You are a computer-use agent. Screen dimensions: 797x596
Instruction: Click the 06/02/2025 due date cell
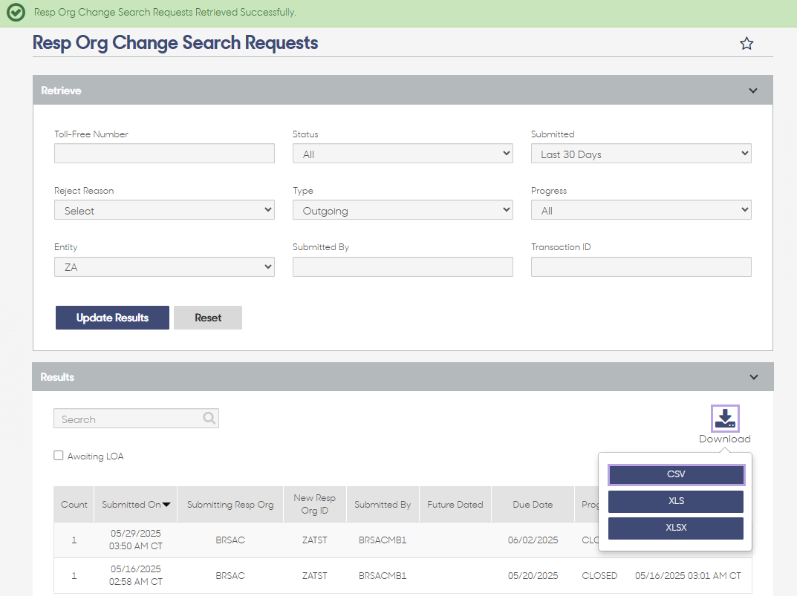point(533,540)
